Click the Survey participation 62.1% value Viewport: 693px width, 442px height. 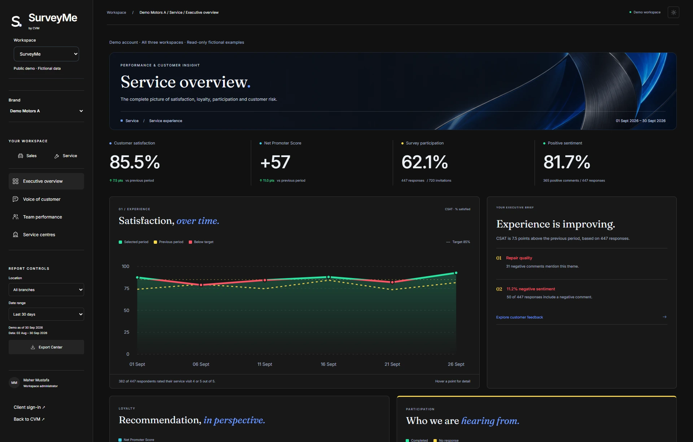(x=424, y=162)
